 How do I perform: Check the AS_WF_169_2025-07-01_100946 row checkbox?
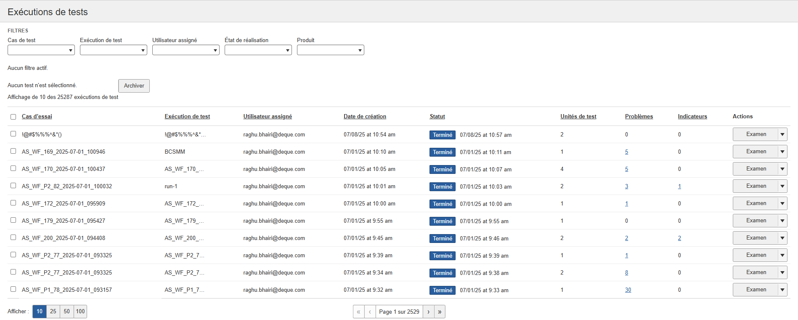[13, 151]
